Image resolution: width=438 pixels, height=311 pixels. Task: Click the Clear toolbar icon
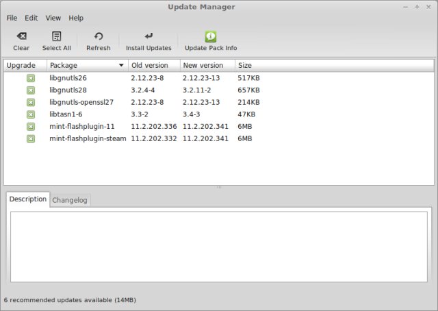pos(21,36)
